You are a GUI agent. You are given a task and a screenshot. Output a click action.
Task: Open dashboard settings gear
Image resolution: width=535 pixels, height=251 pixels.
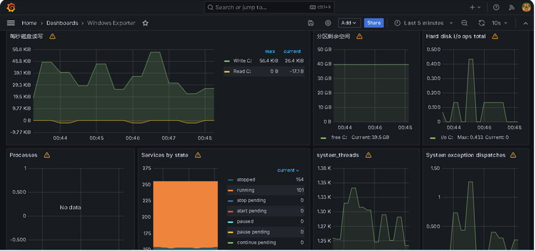point(328,23)
